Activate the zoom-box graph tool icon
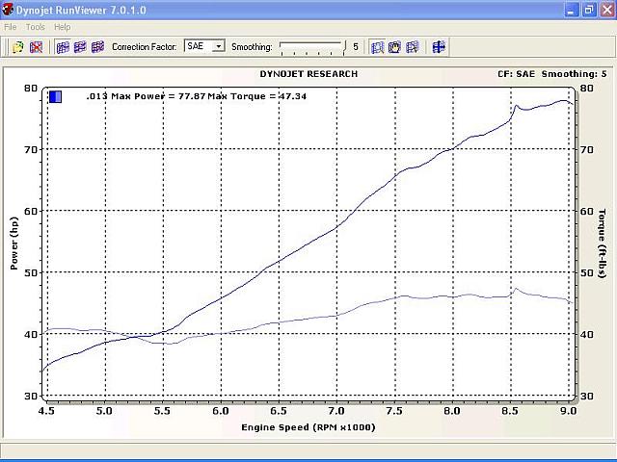Image resolution: width=617 pixels, height=462 pixels. click(x=377, y=47)
